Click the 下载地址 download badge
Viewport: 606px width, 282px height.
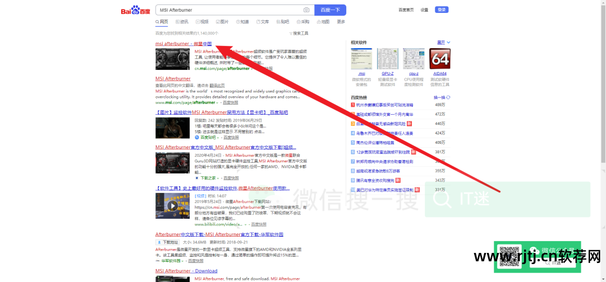pyautogui.click(x=168, y=242)
